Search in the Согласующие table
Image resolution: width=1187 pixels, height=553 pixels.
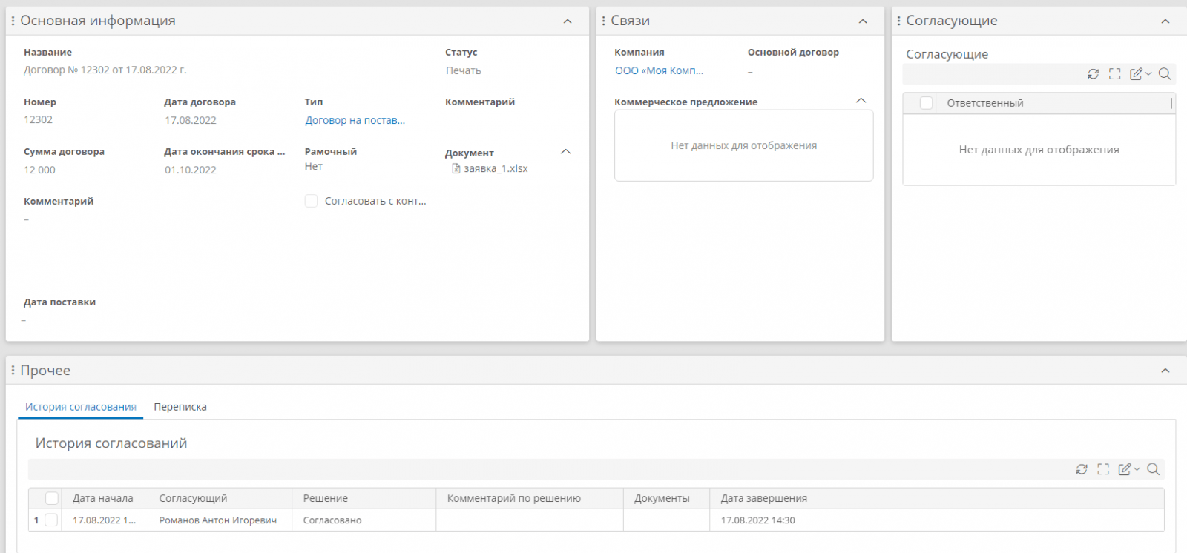1165,74
